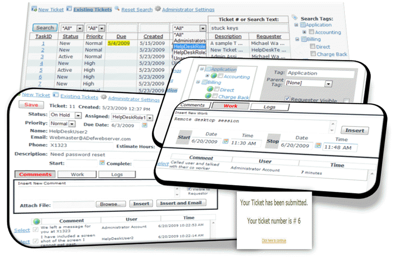The height and width of the screenshot is (271, 401).
Task: Click the globe icon beside Accounting in tag editor
Action: click(214, 76)
